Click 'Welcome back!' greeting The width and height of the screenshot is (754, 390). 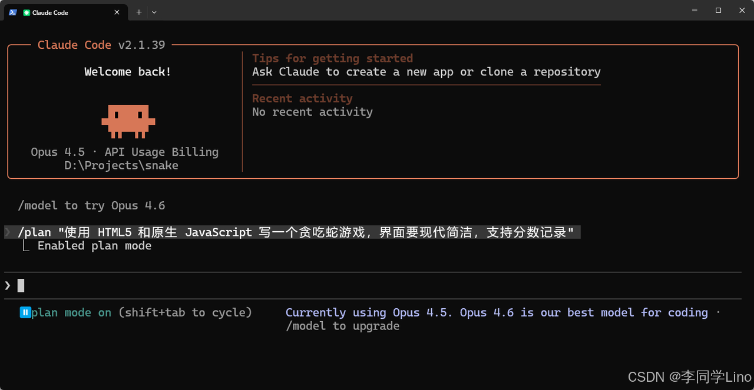(x=128, y=72)
